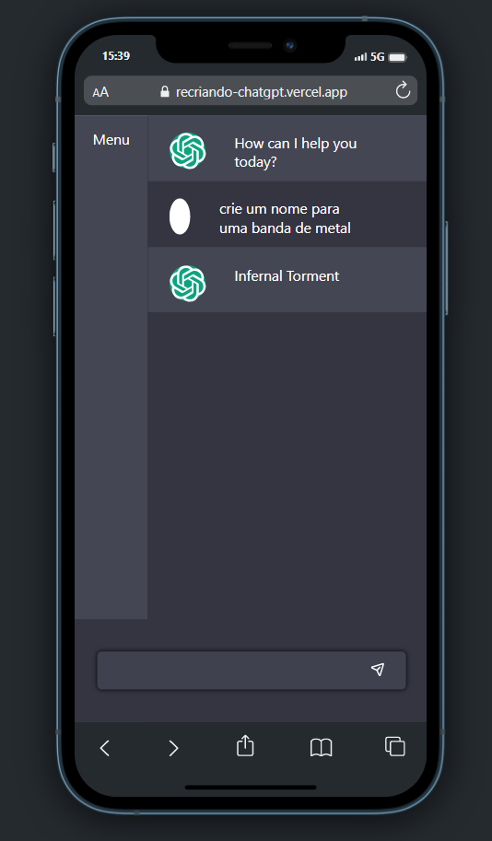
Task: Go back with the browser back arrow
Action: 105,748
